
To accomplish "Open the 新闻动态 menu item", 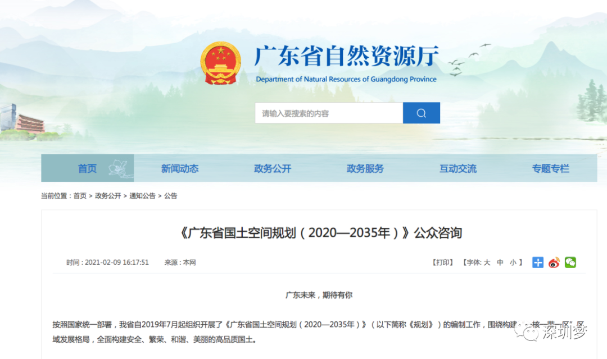I will tap(180, 168).
